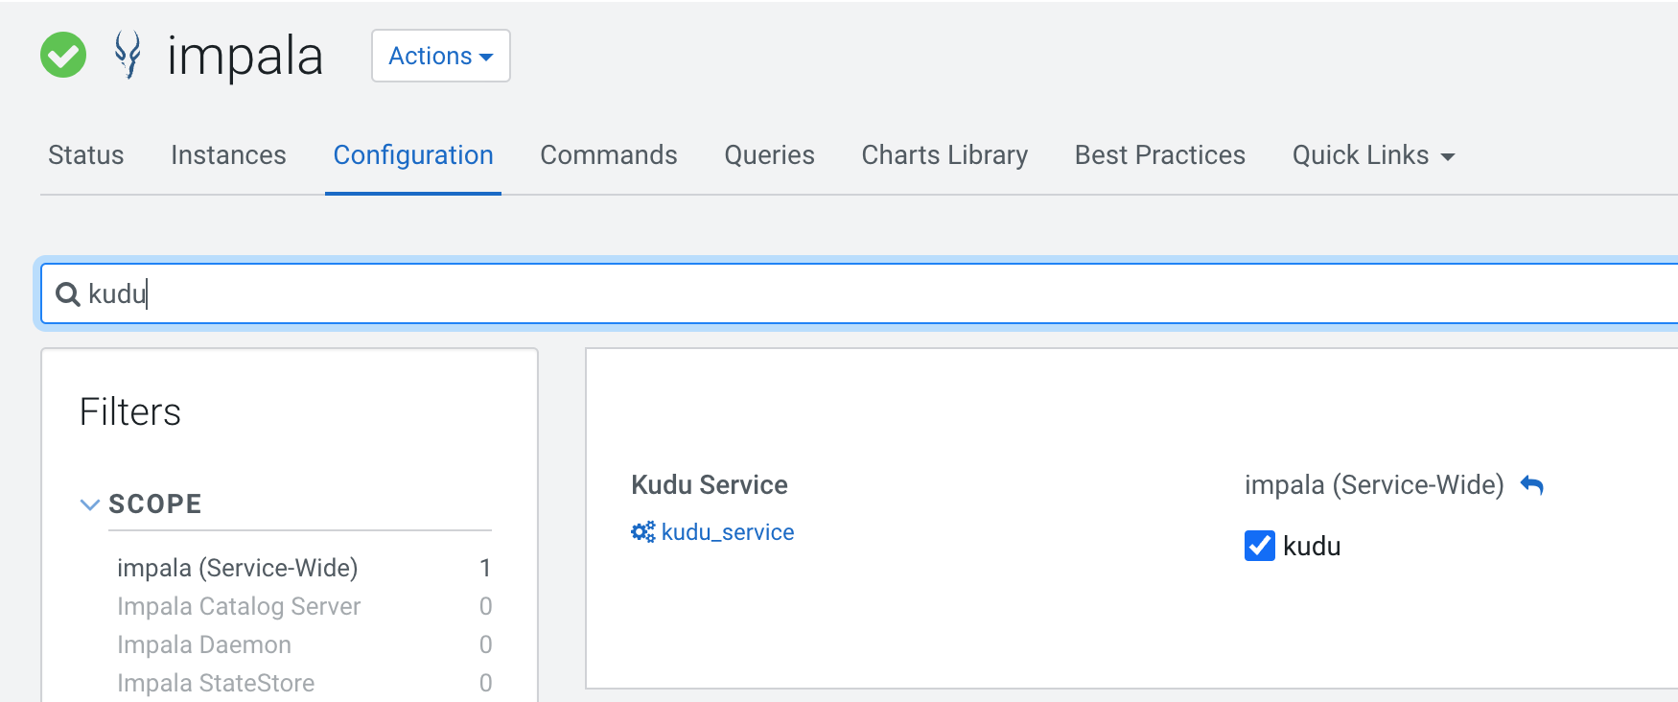The width and height of the screenshot is (1678, 702).
Task: Click the search magnifier icon
Action: [67, 294]
